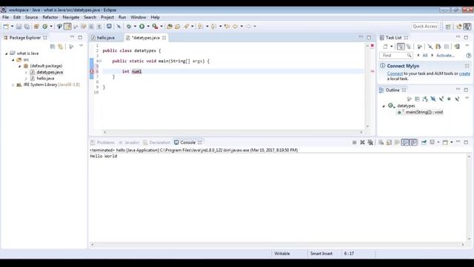Click the External Tools run icon

[x=155, y=27]
